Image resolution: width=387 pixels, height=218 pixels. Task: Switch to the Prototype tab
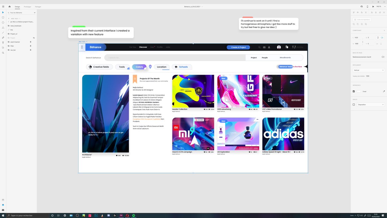pyautogui.click(x=27, y=6)
